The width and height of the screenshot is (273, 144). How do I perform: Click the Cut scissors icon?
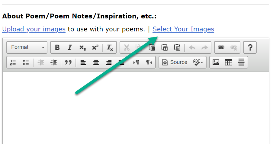pos(127,47)
